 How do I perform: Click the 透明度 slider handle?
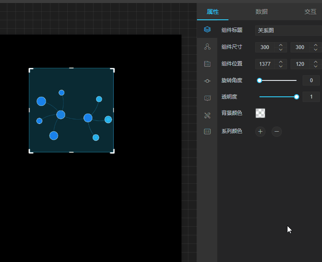(296, 97)
